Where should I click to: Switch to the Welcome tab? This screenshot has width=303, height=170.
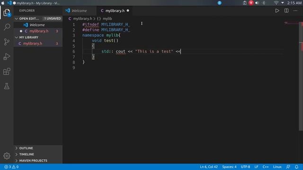[79, 10]
